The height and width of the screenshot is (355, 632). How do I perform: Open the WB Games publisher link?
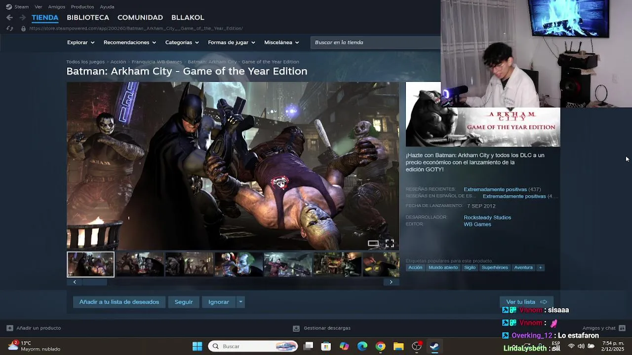[477, 224]
